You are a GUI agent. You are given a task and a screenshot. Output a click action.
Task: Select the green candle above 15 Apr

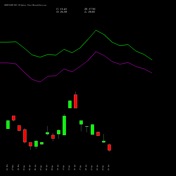point(70,104)
